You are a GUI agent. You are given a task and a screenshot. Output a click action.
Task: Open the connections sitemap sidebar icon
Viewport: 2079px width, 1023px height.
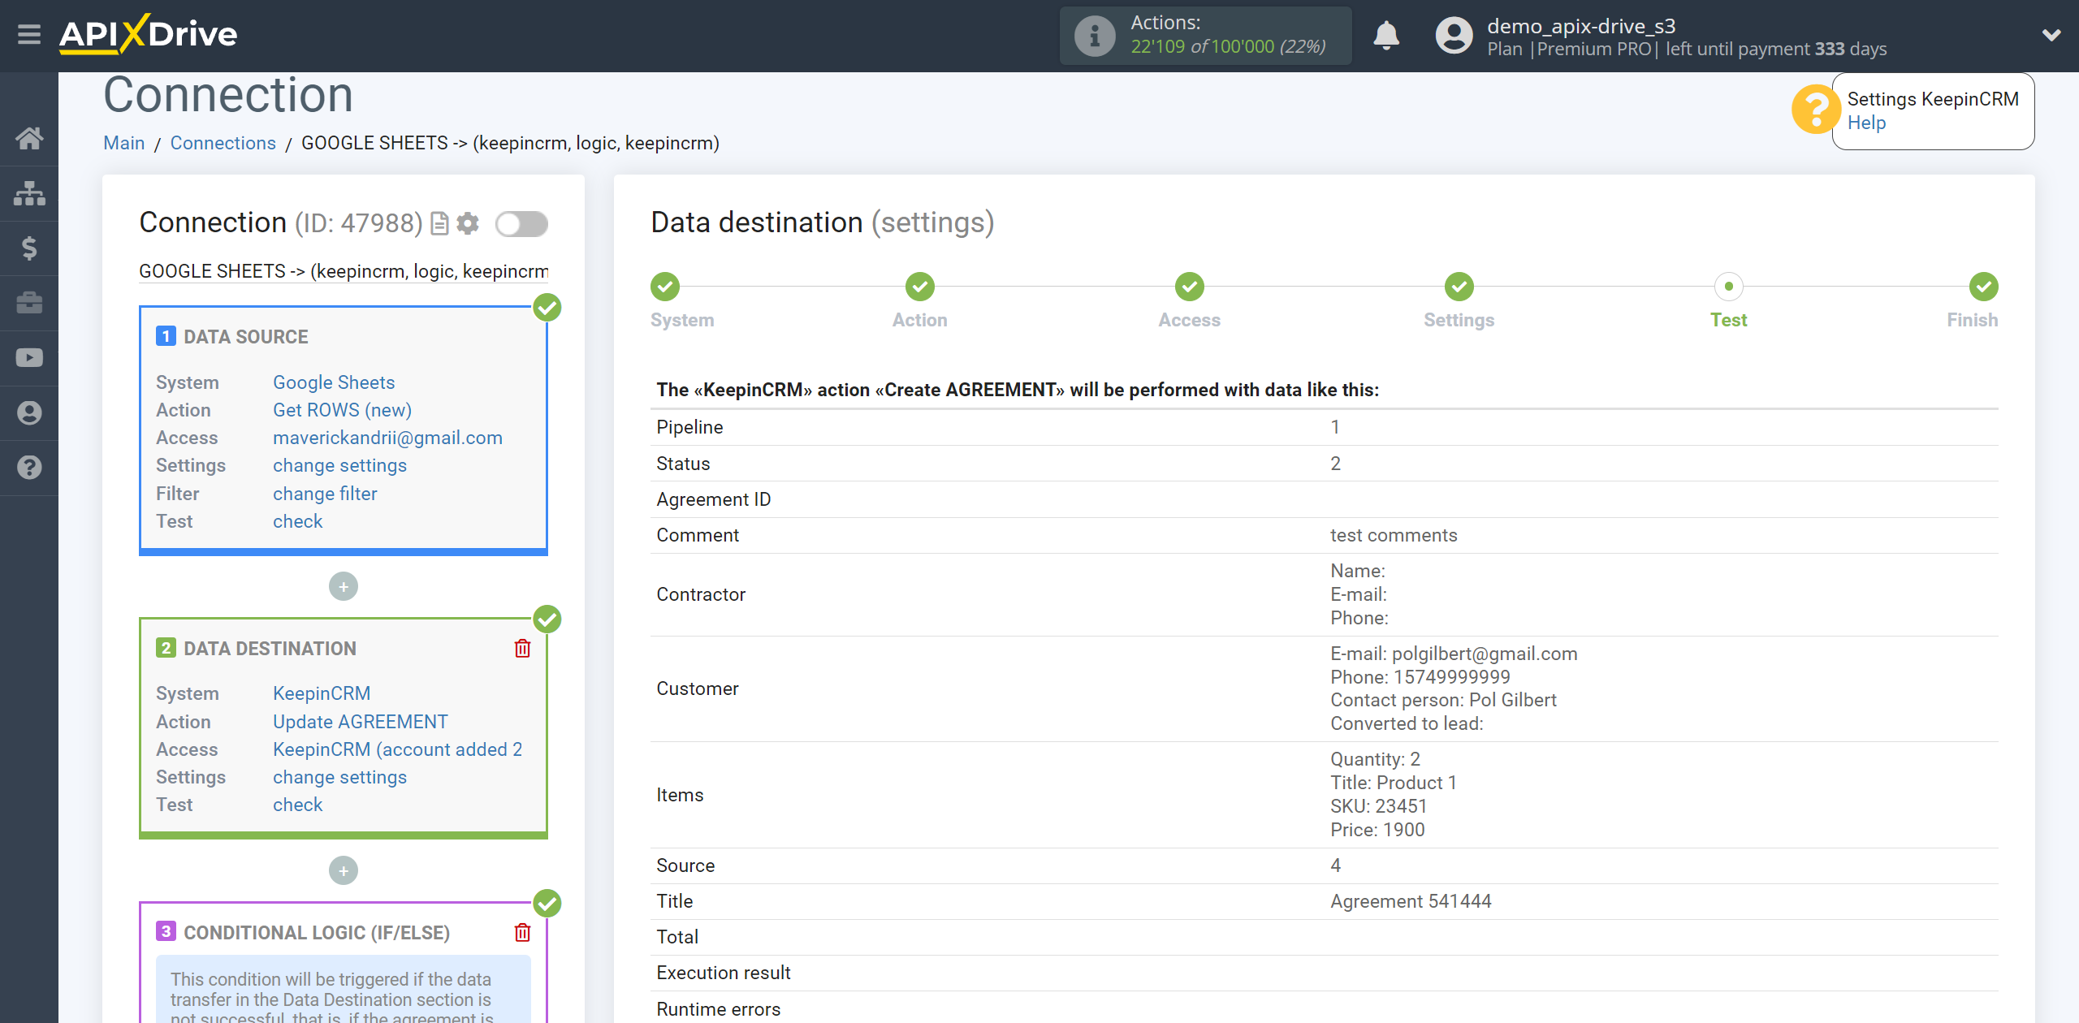[29, 193]
